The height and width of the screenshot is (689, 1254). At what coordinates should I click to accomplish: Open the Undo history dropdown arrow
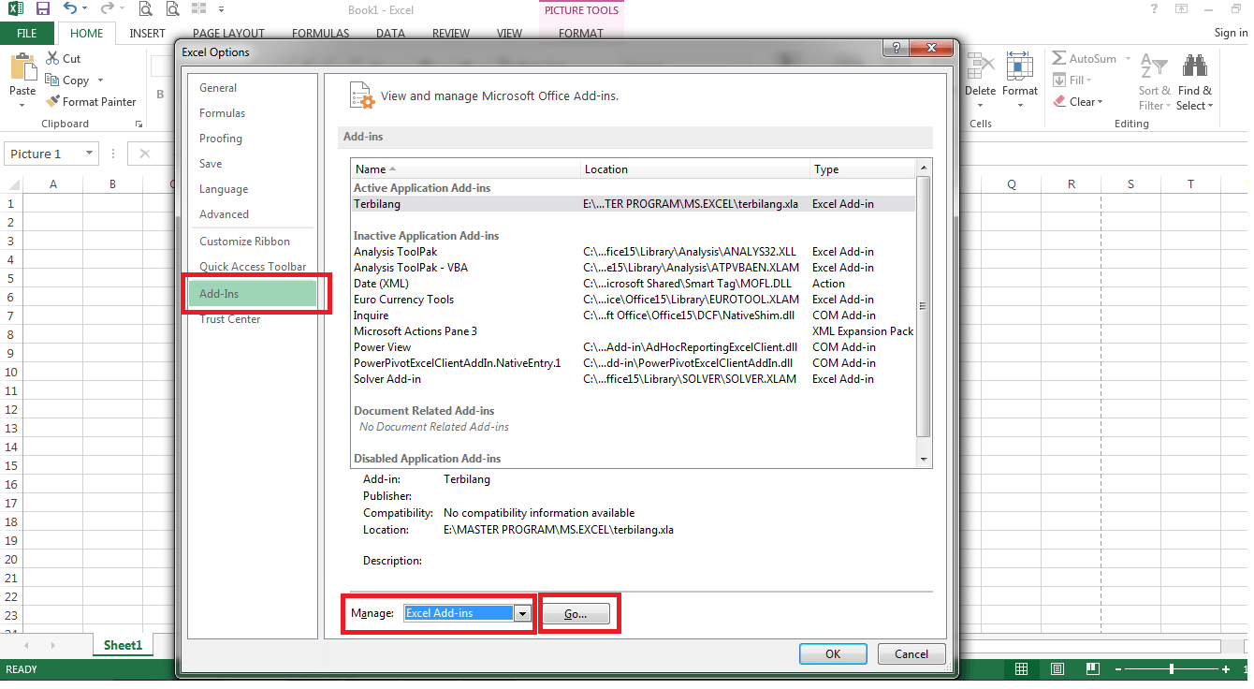coord(85,9)
